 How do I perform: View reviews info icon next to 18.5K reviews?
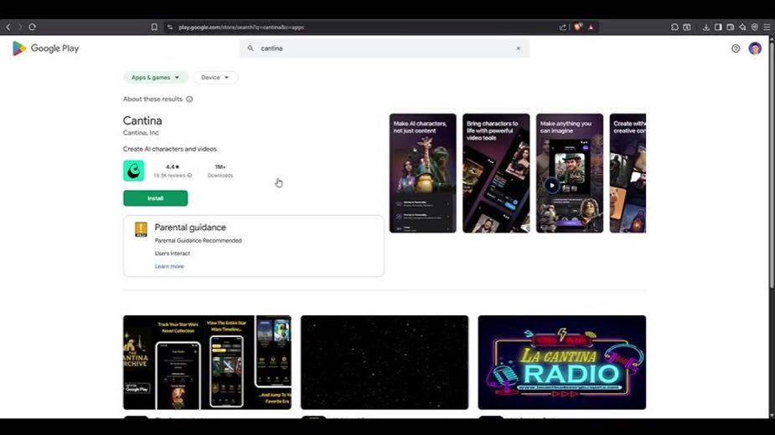click(x=189, y=176)
